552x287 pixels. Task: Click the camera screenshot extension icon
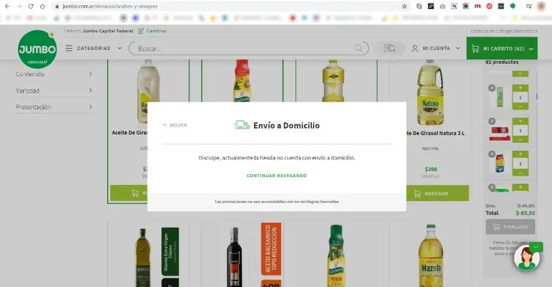(442, 7)
